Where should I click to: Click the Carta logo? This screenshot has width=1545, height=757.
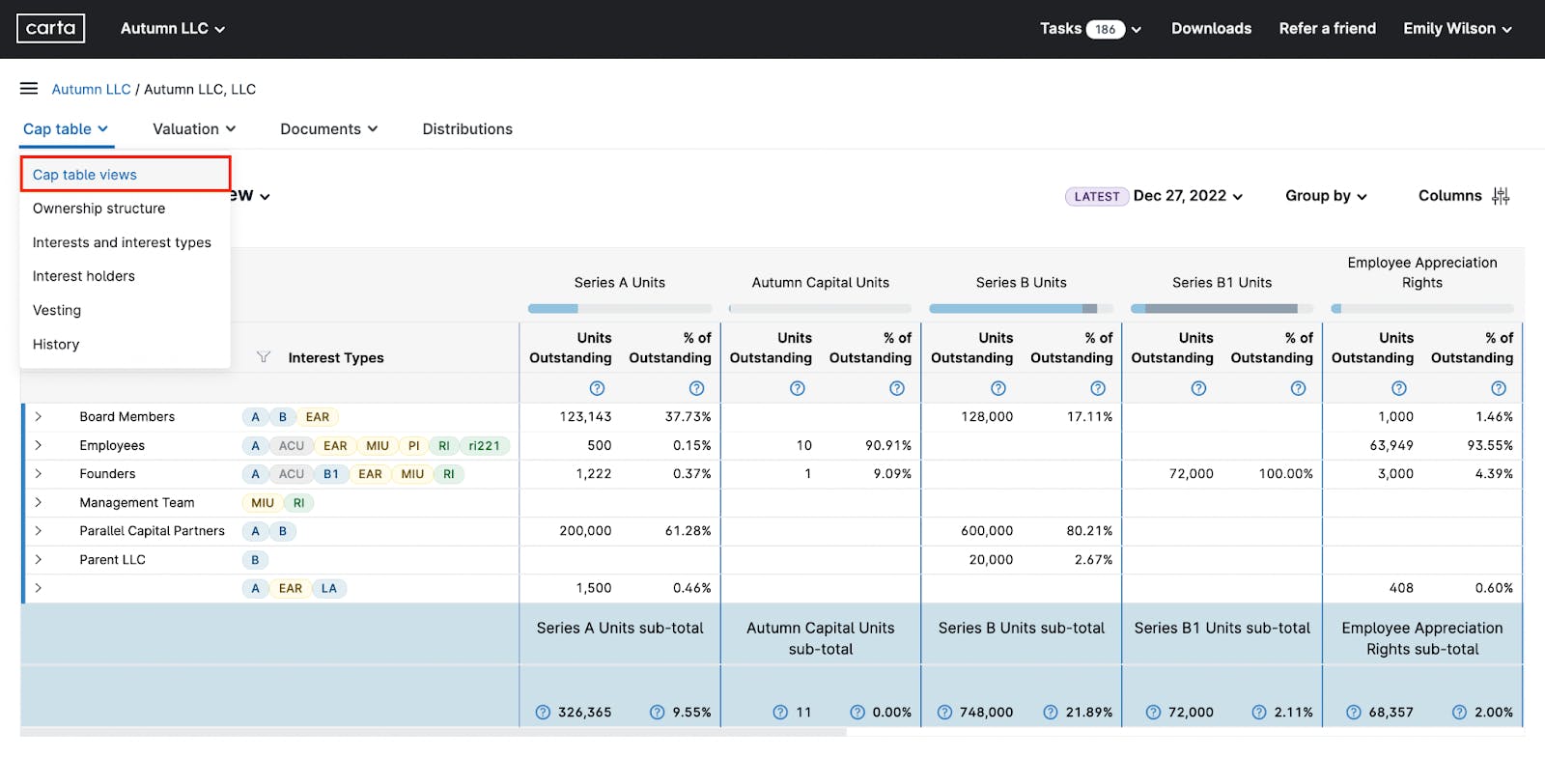point(50,29)
